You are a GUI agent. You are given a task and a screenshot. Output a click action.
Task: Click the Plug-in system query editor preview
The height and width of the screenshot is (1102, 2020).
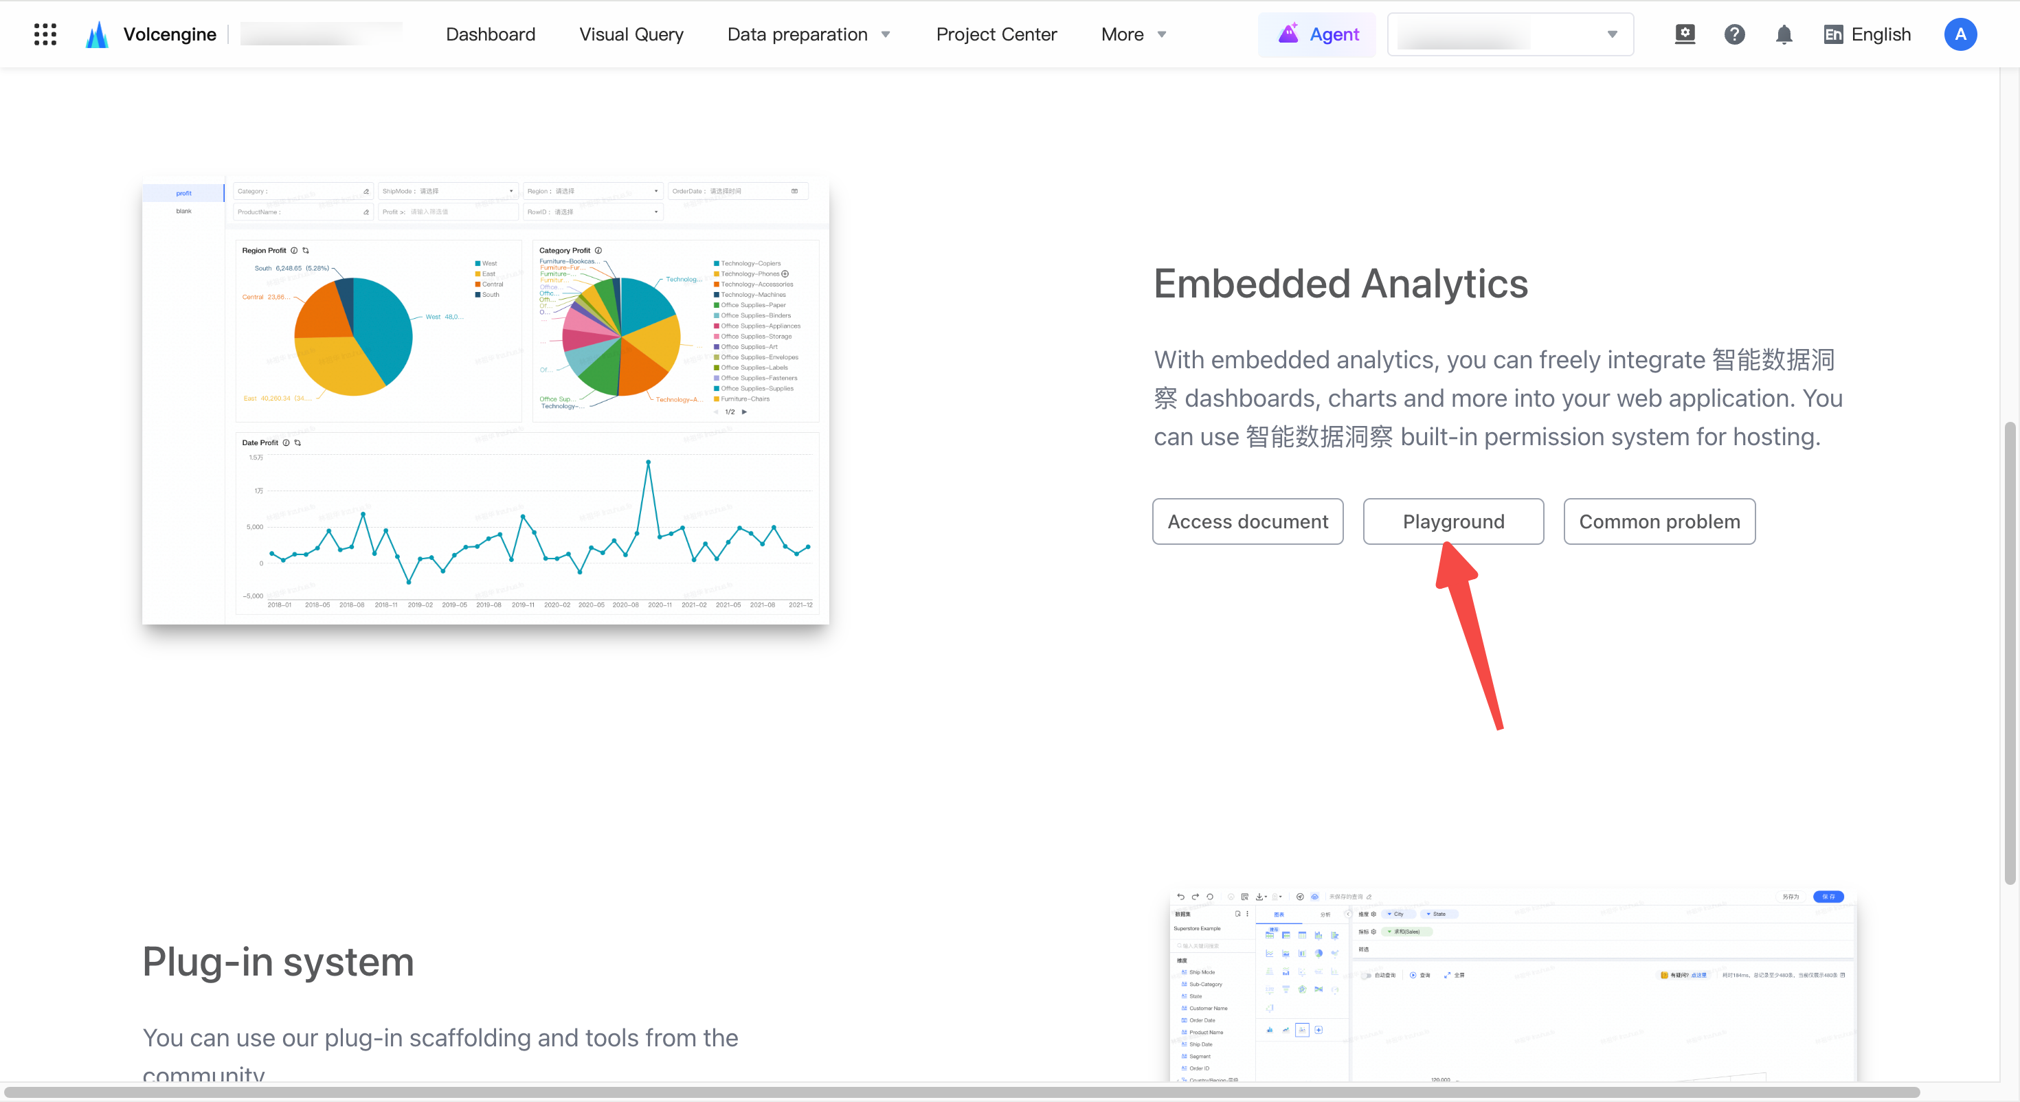[x=1513, y=985]
